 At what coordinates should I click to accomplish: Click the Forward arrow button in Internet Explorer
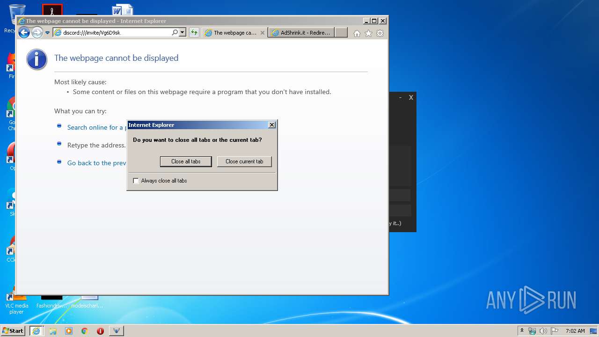coord(37,32)
